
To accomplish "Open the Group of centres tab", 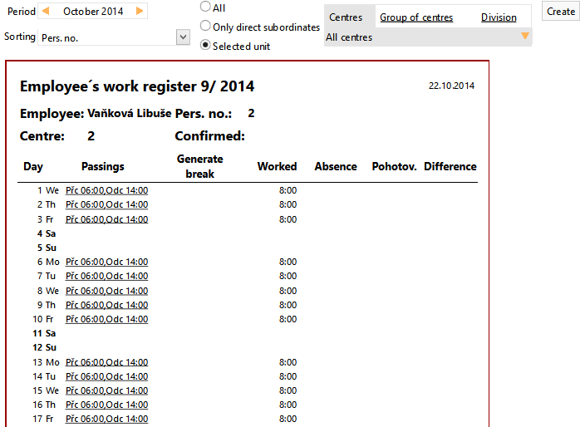I will pyautogui.click(x=416, y=17).
